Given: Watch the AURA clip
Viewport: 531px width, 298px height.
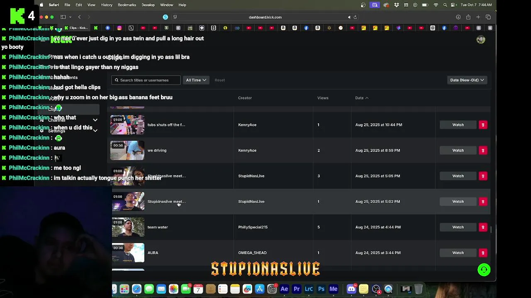Looking at the screenshot, I should point(458,253).
